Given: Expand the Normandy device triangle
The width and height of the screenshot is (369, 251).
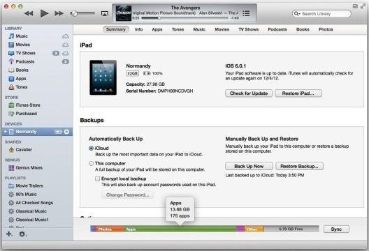Looking at the screenshot, I should tap(6, 132).
